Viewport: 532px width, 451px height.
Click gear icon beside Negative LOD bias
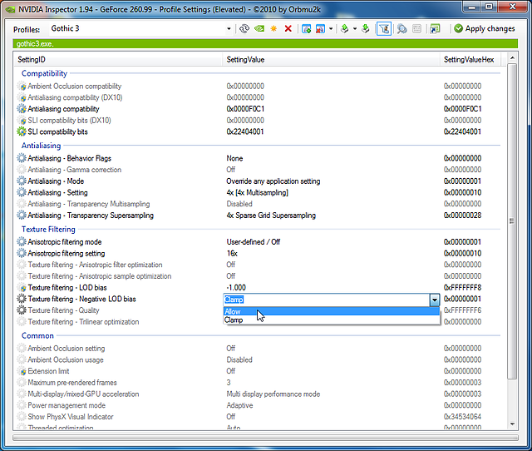click(x=22, y=299)
